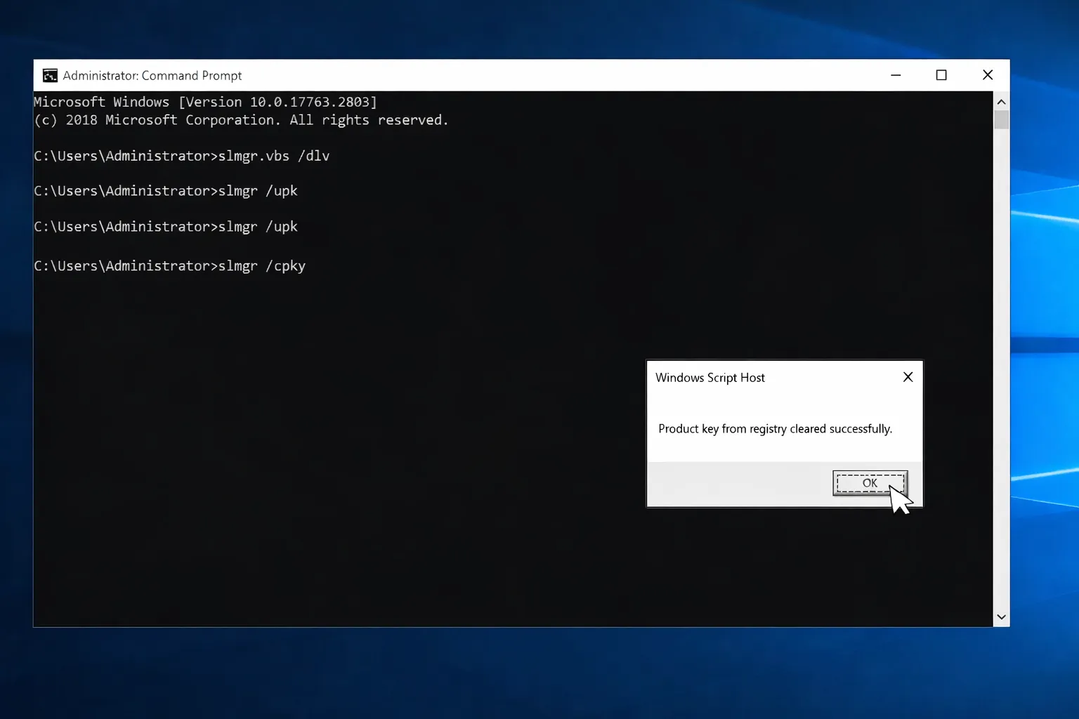1079x719 pixels.
Task: Click the Windows Script Host title text
Action: click(709, 377)
